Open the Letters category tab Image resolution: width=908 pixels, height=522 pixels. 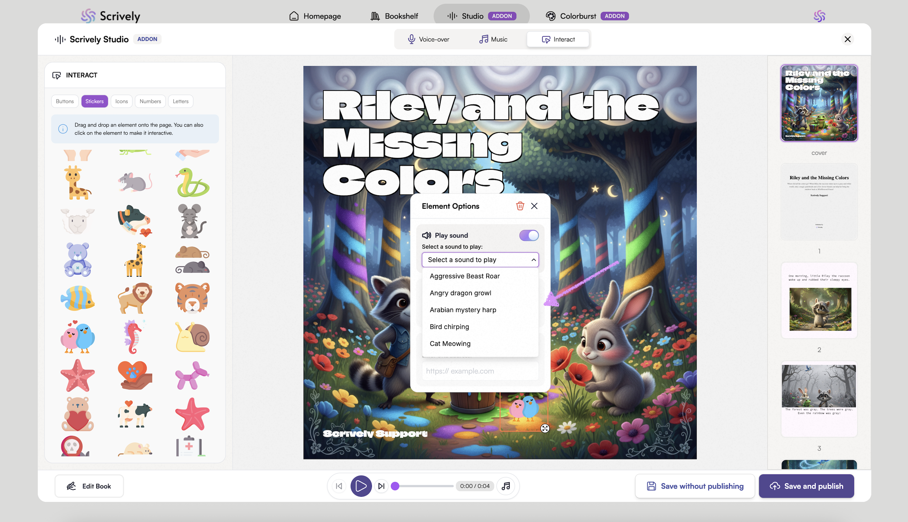tap(180, 101)
